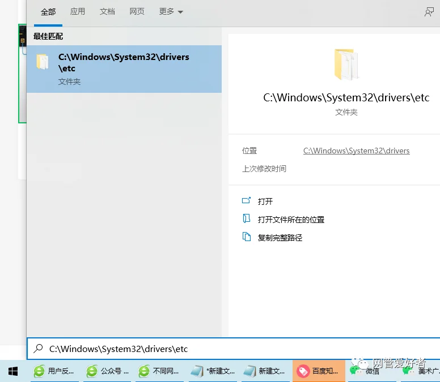The height and width of the screenshot is (382, 440).
Task: Open the 公众号 browser taskbar item
Action: click(107, 371)
